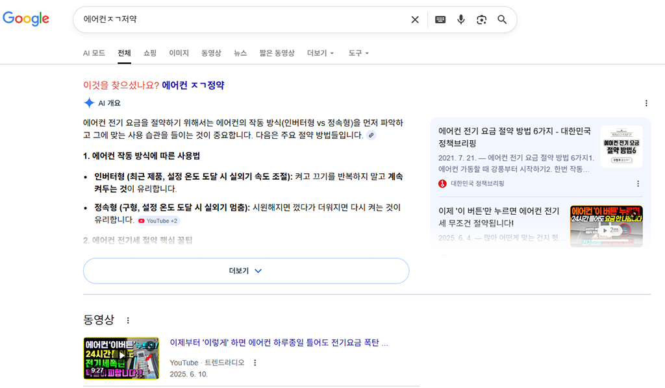Play the 2m video thumbnail in source panel
This screenshot has width=665, height=388.
[606, 226]
